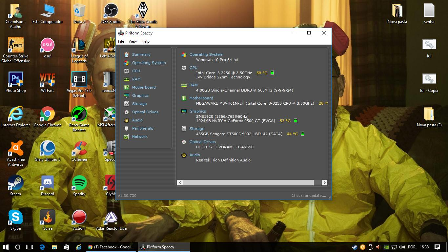448x252 pixels.
Task: Select the Skype desktop icon
Action: [x=16, y=220]
